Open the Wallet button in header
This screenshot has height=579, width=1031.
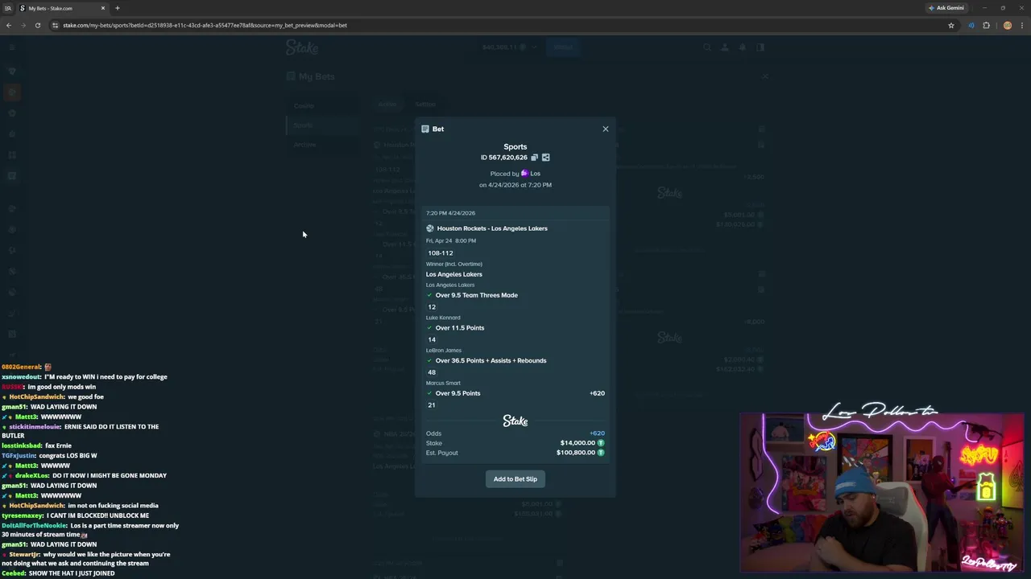[x=563, y=47]
